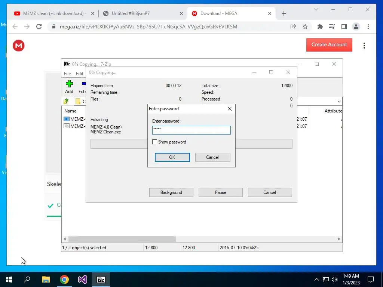
Task: Switch to MEMZ clean YouTube tab
Action: (53, 13)
